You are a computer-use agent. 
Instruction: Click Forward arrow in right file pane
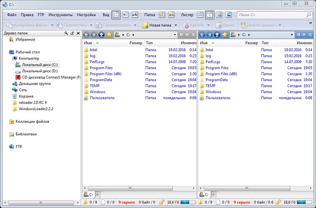coord(210,35)
